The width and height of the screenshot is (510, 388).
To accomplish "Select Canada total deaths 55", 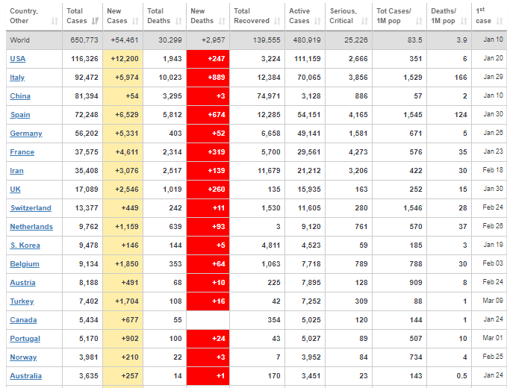I will [x=178, y=320].
